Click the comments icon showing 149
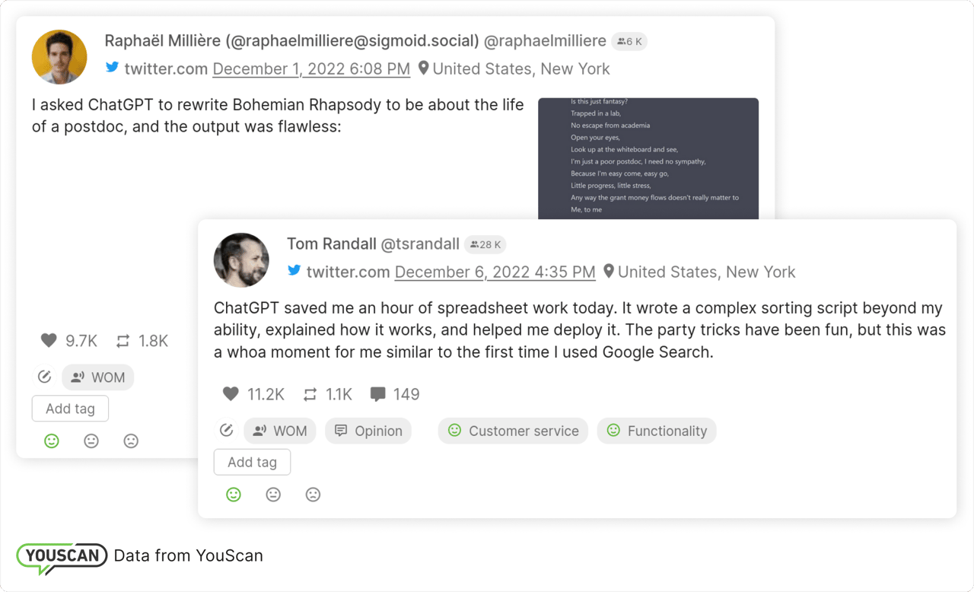 tap(377, 394)
